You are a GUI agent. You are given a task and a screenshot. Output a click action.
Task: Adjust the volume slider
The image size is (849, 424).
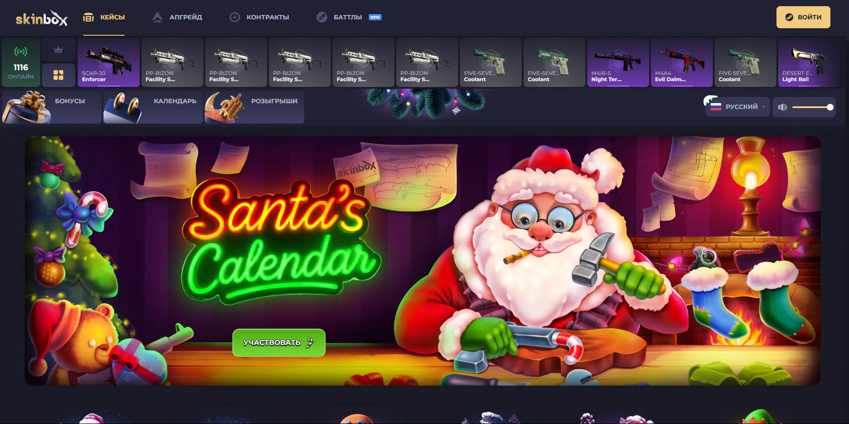coord(812,107)
